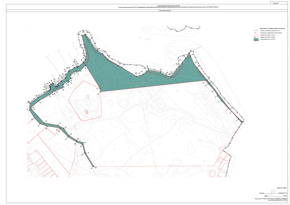Click the 'Лист №' box in top corner
The width and height of the screenshot is (290, 205).
276,3
